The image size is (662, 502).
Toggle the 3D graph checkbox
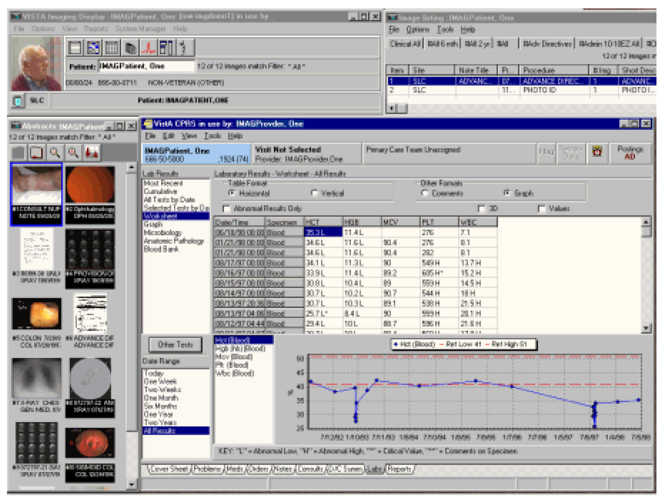(x=481, y=209)
